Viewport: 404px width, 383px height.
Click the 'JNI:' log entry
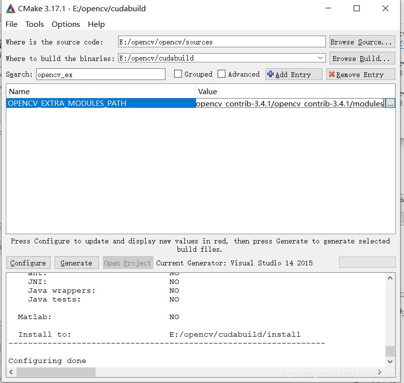103,282
